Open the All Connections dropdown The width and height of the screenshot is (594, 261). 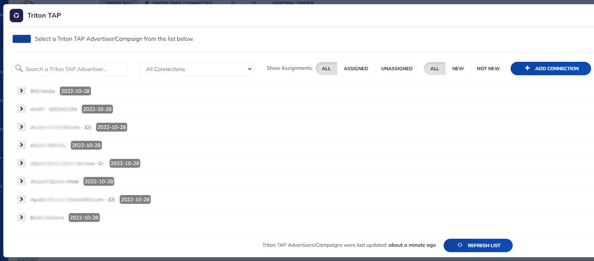[x=197, y=69]
